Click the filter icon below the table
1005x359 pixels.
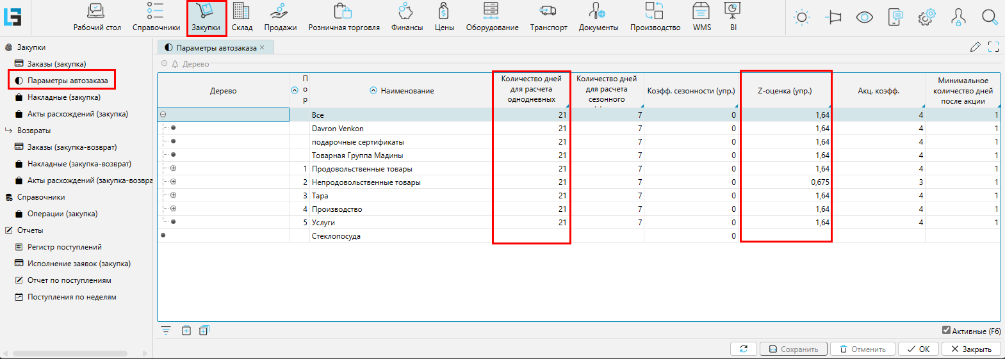coord(166,330)
